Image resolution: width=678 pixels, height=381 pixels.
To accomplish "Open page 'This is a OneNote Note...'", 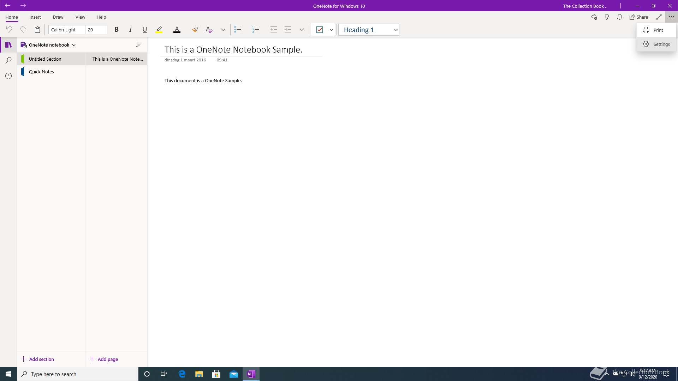I will click(116, 59).
